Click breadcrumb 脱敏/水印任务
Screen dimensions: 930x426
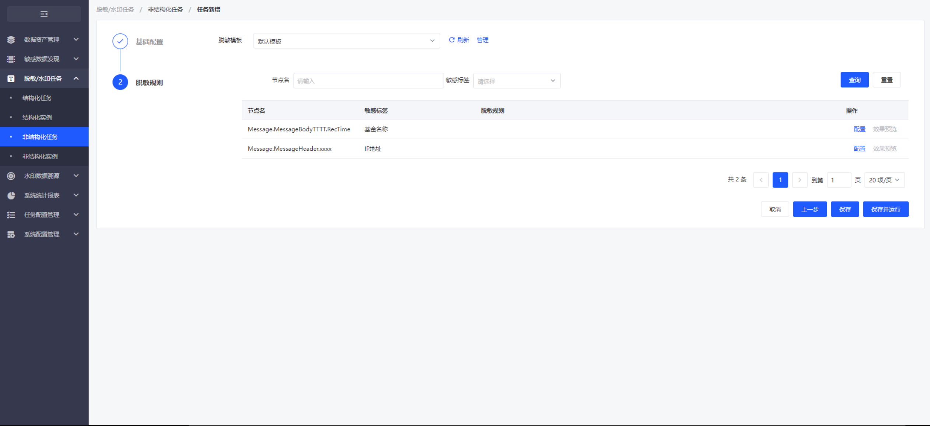(x=115, y=10)
